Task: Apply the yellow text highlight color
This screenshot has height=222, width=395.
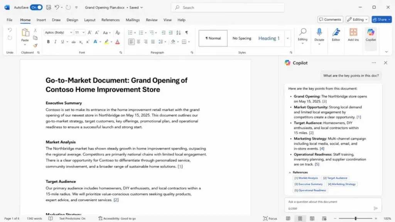Action: 106,42
